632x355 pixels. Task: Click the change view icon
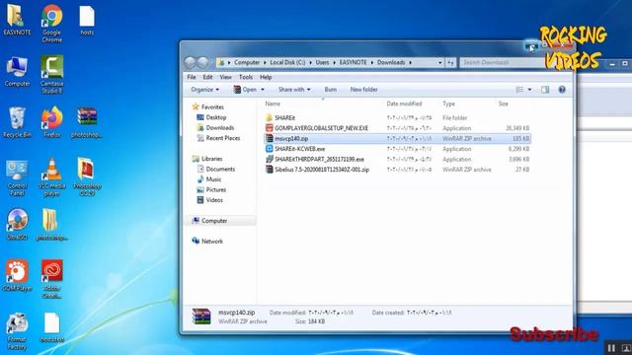519,90
